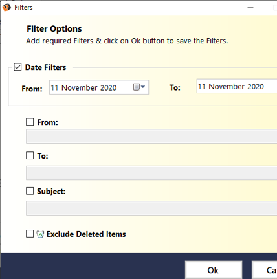
Task: Minimize the Filters window
Action: (x=250, y=8)
